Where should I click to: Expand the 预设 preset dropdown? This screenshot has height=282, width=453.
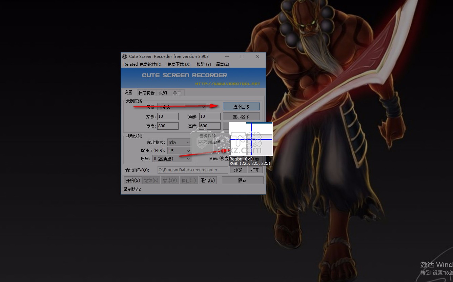coord(182,107)
